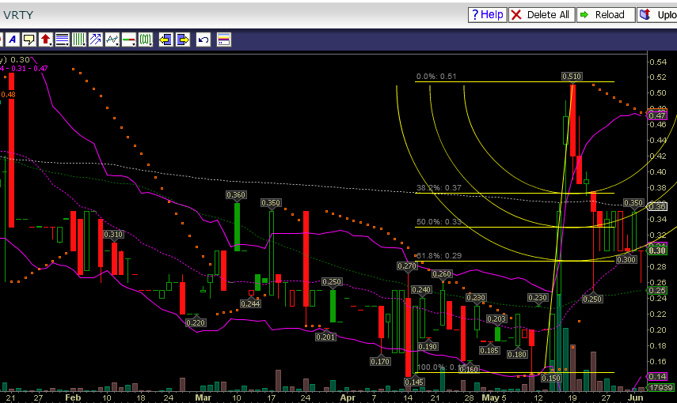The height and width of the screenshot is (403, 677).
Task: Click the 0.244 price label
Action: (x=250, y=304)
